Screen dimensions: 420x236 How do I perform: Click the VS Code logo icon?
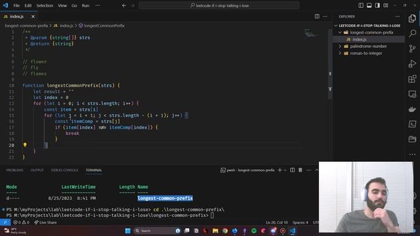coord(5,5)
